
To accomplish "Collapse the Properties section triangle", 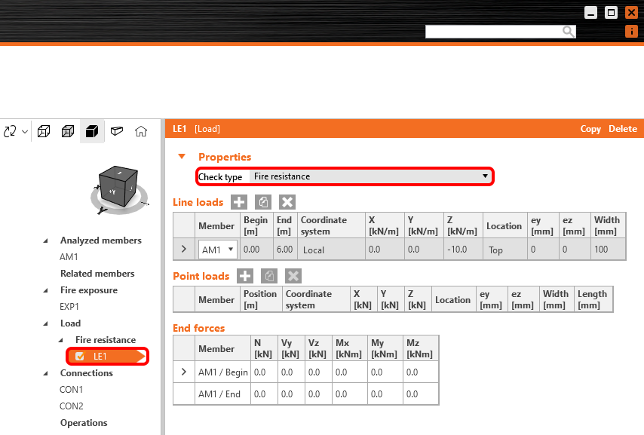I will click(181, 157).
